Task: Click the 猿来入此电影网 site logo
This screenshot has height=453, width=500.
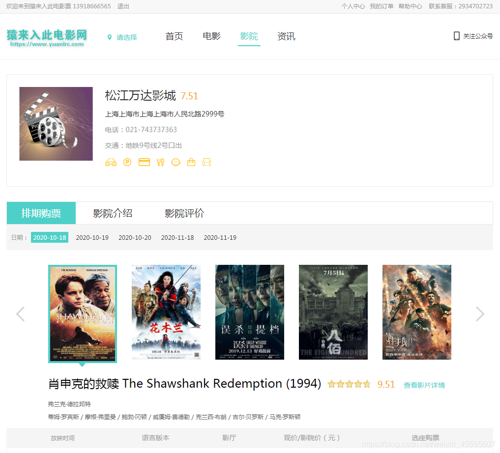Action: pyautogui.click(x=47, y=38)
